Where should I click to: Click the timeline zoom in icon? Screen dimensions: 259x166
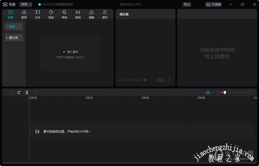tap(248, 93)
